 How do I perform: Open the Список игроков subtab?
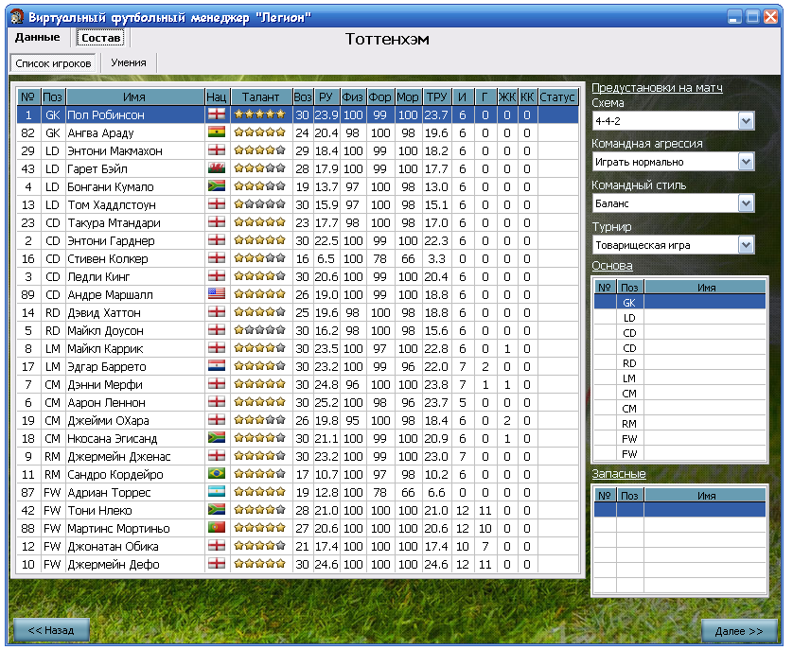(53, 63)
